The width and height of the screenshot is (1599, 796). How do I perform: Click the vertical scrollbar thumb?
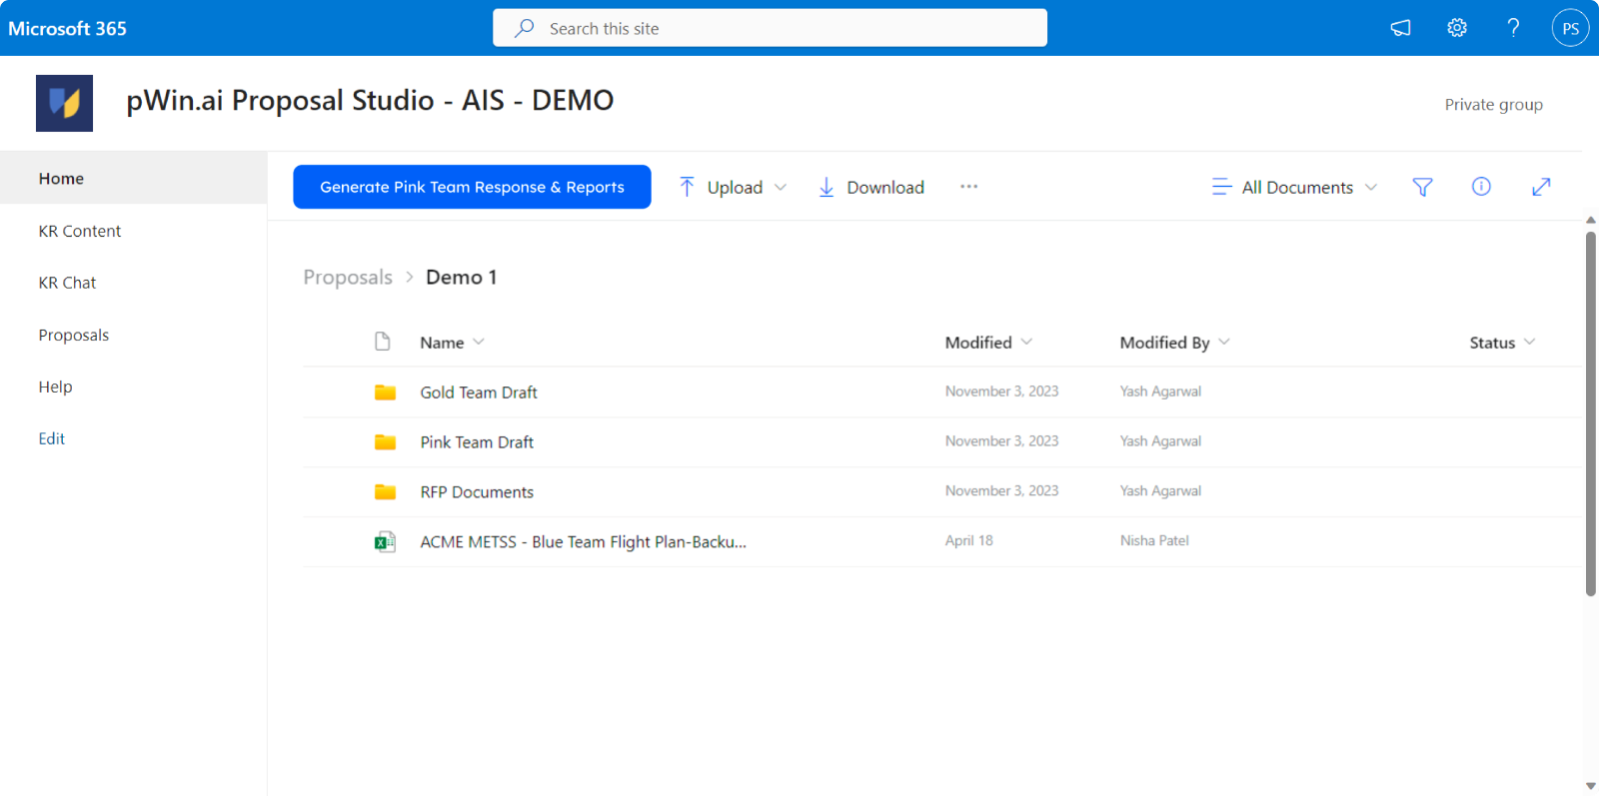(1590, 413)
